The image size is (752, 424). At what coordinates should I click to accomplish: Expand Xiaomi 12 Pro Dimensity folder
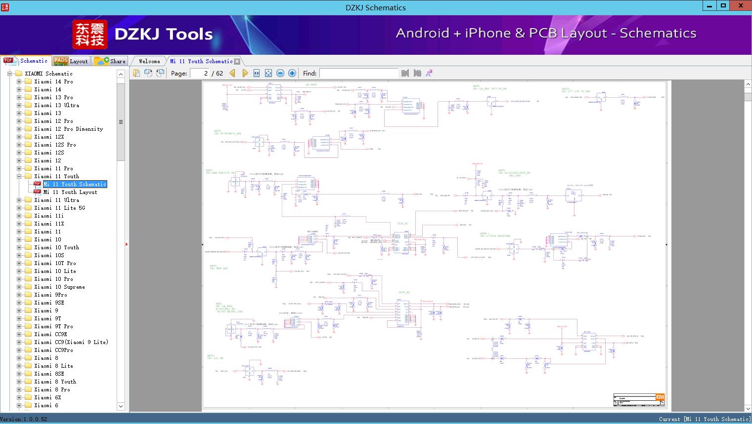pos(19,129)
